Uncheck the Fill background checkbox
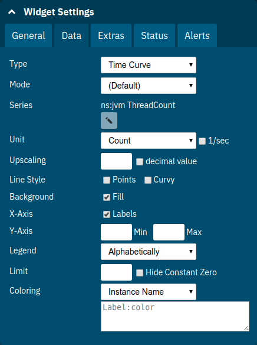The image size is (257, 345). pyautogui.click(x=107, y=197)
